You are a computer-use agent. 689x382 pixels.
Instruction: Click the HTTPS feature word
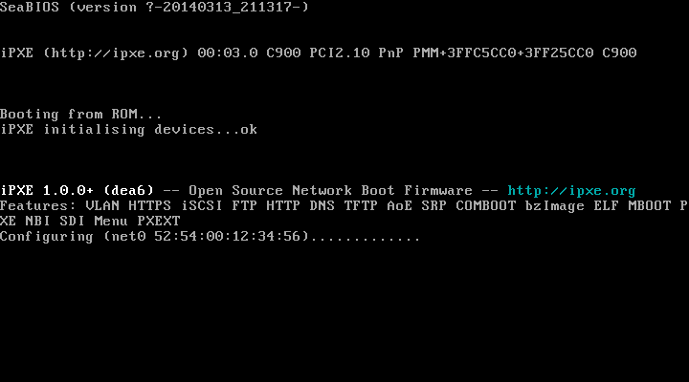tap(150, 205)
